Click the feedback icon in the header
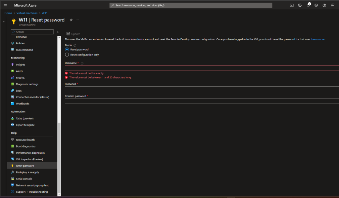This screenshot has height=198, width=339. coord(332,5)
